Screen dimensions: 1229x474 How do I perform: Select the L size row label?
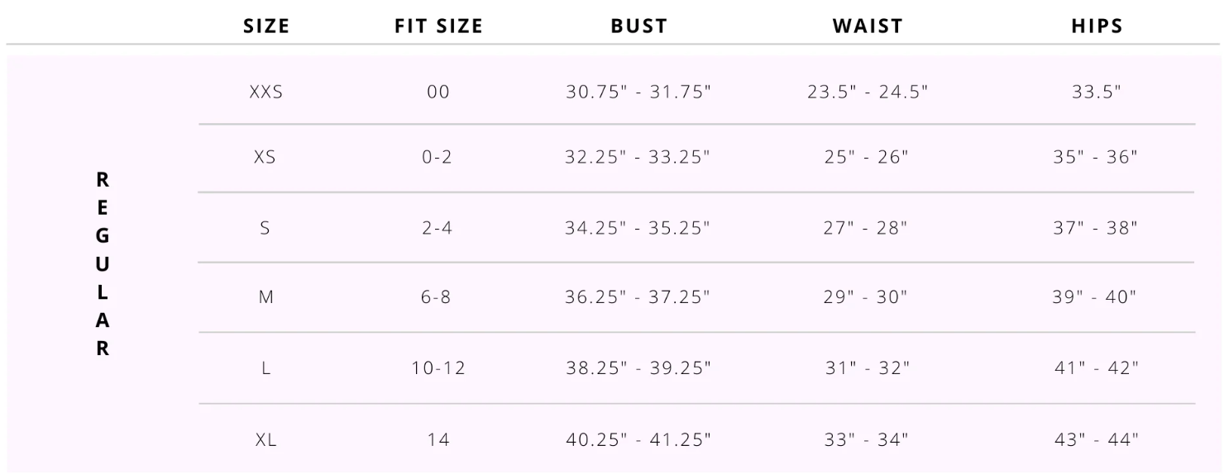(x=266, y=368)
